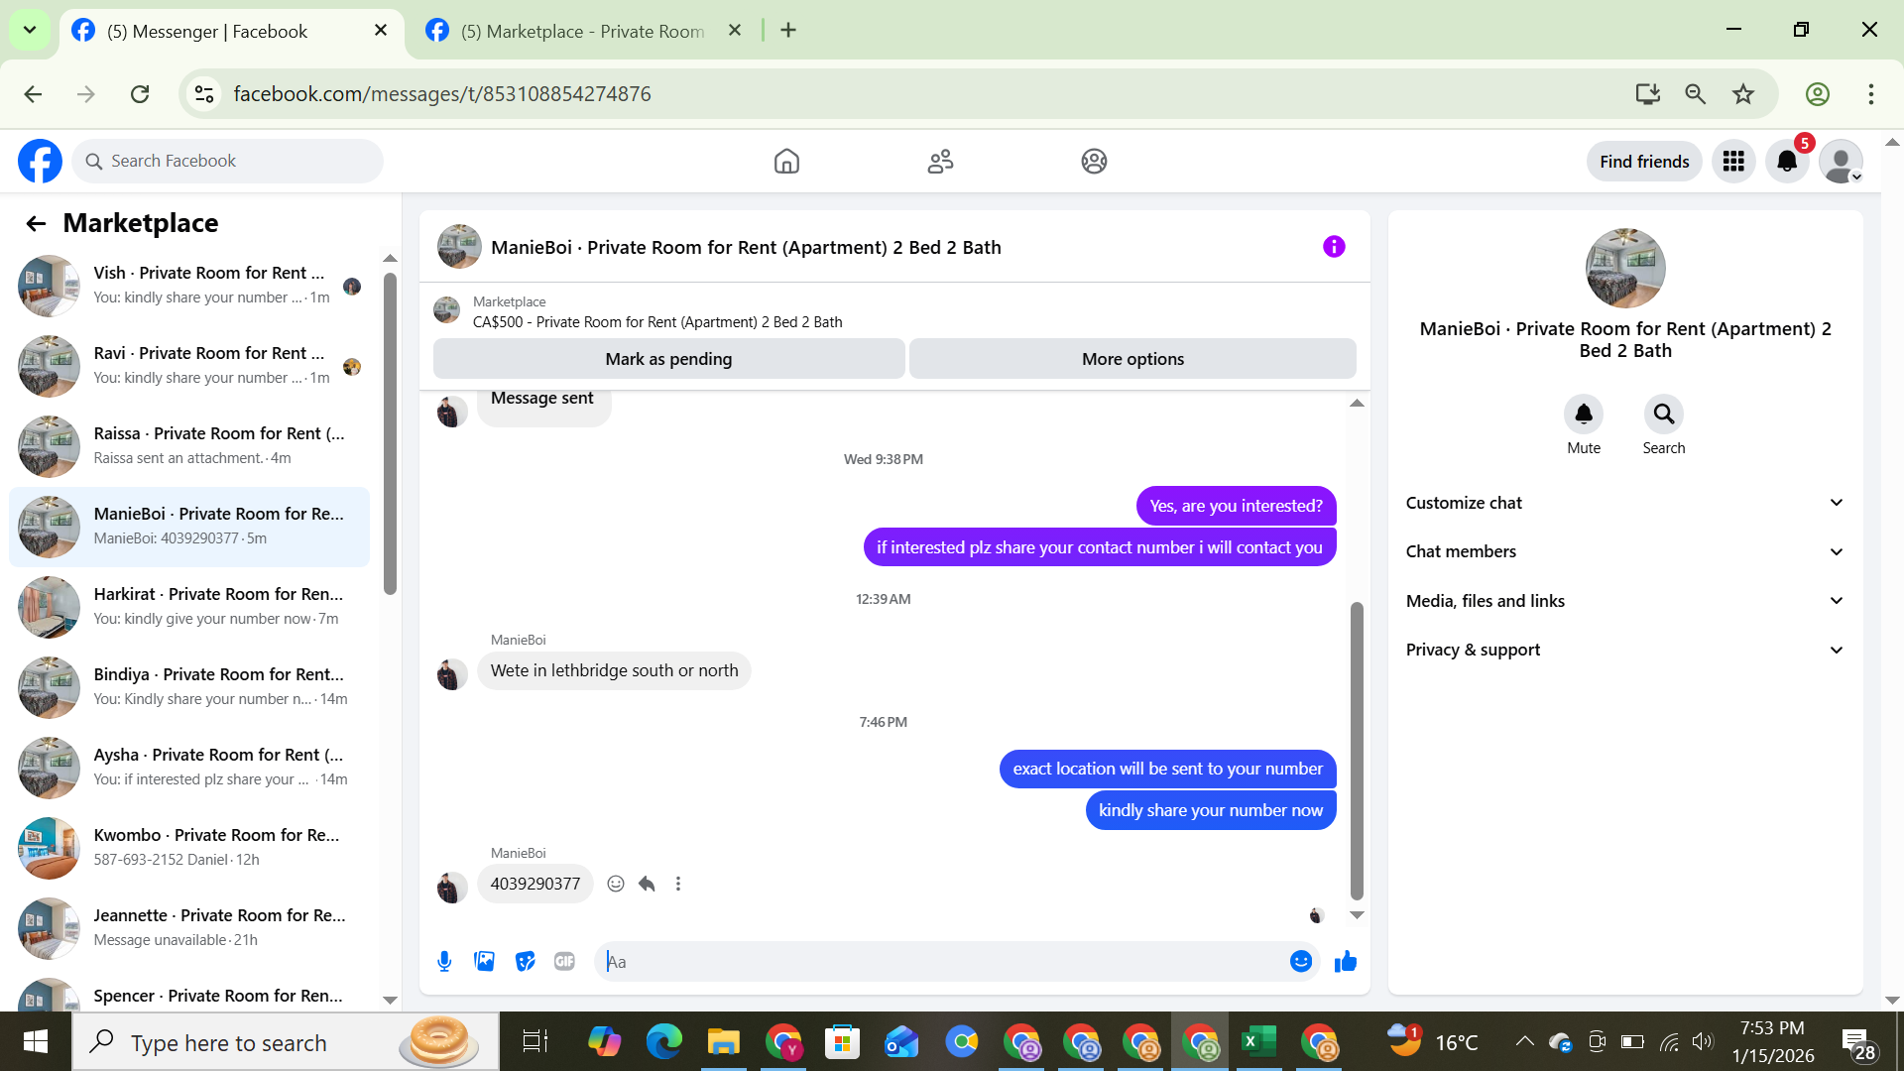
Task: Mute this conversation's notifications
Action: (x=1583, y=415)
